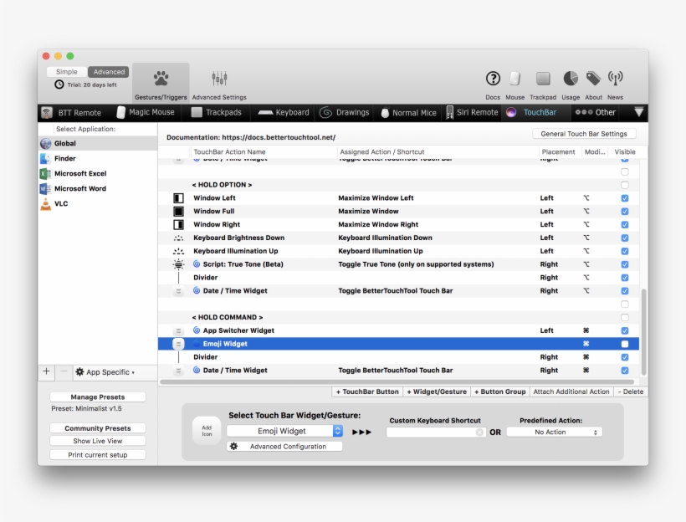Viewport: 686px width, 522px height.
Task: Click the Custom Keyboard Shortcut input field
Action: click(435, 432)
